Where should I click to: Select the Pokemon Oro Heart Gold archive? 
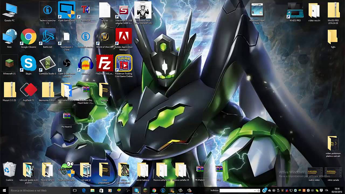[x=86, y=93]
